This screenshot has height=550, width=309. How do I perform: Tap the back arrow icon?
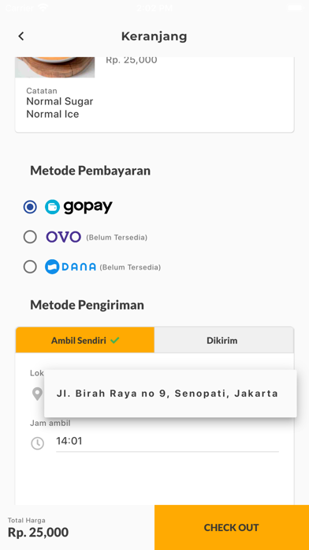point(21,36)
